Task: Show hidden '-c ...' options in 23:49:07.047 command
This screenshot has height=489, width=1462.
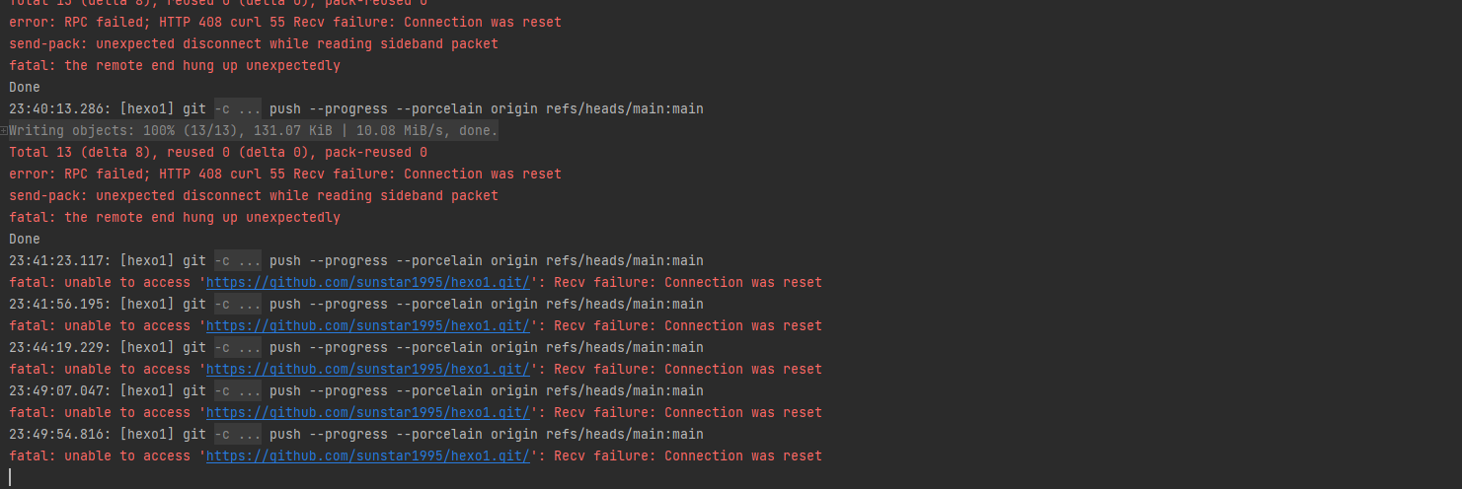Action: coord(238,391)
